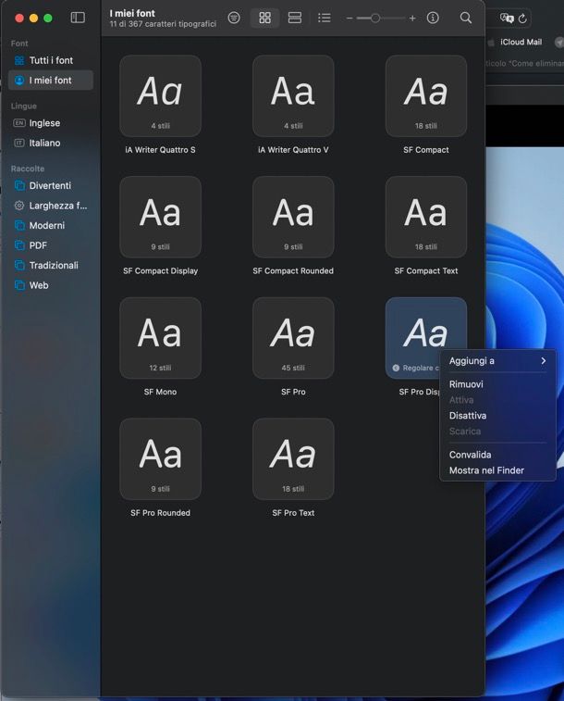The image size is (564, 701).
Task: Show font info panel icon
Action: point(433,18)
